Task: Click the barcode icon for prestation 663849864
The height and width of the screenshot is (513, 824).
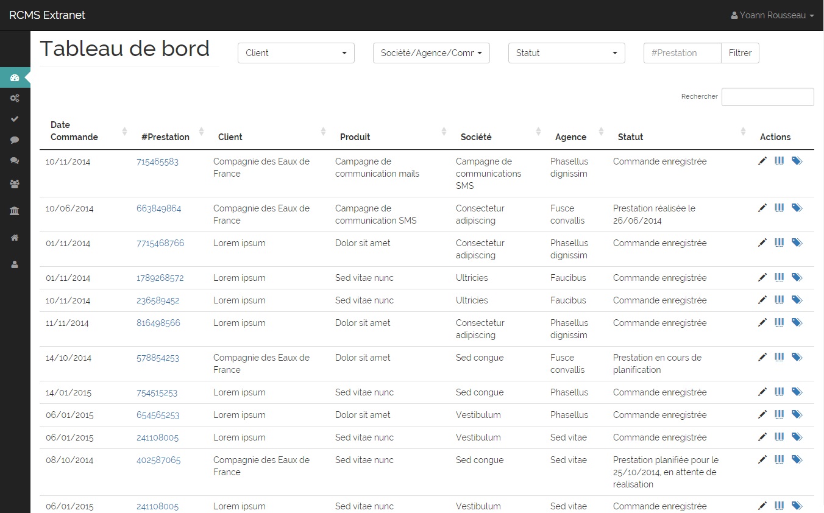Action: (x=779, y=208)
